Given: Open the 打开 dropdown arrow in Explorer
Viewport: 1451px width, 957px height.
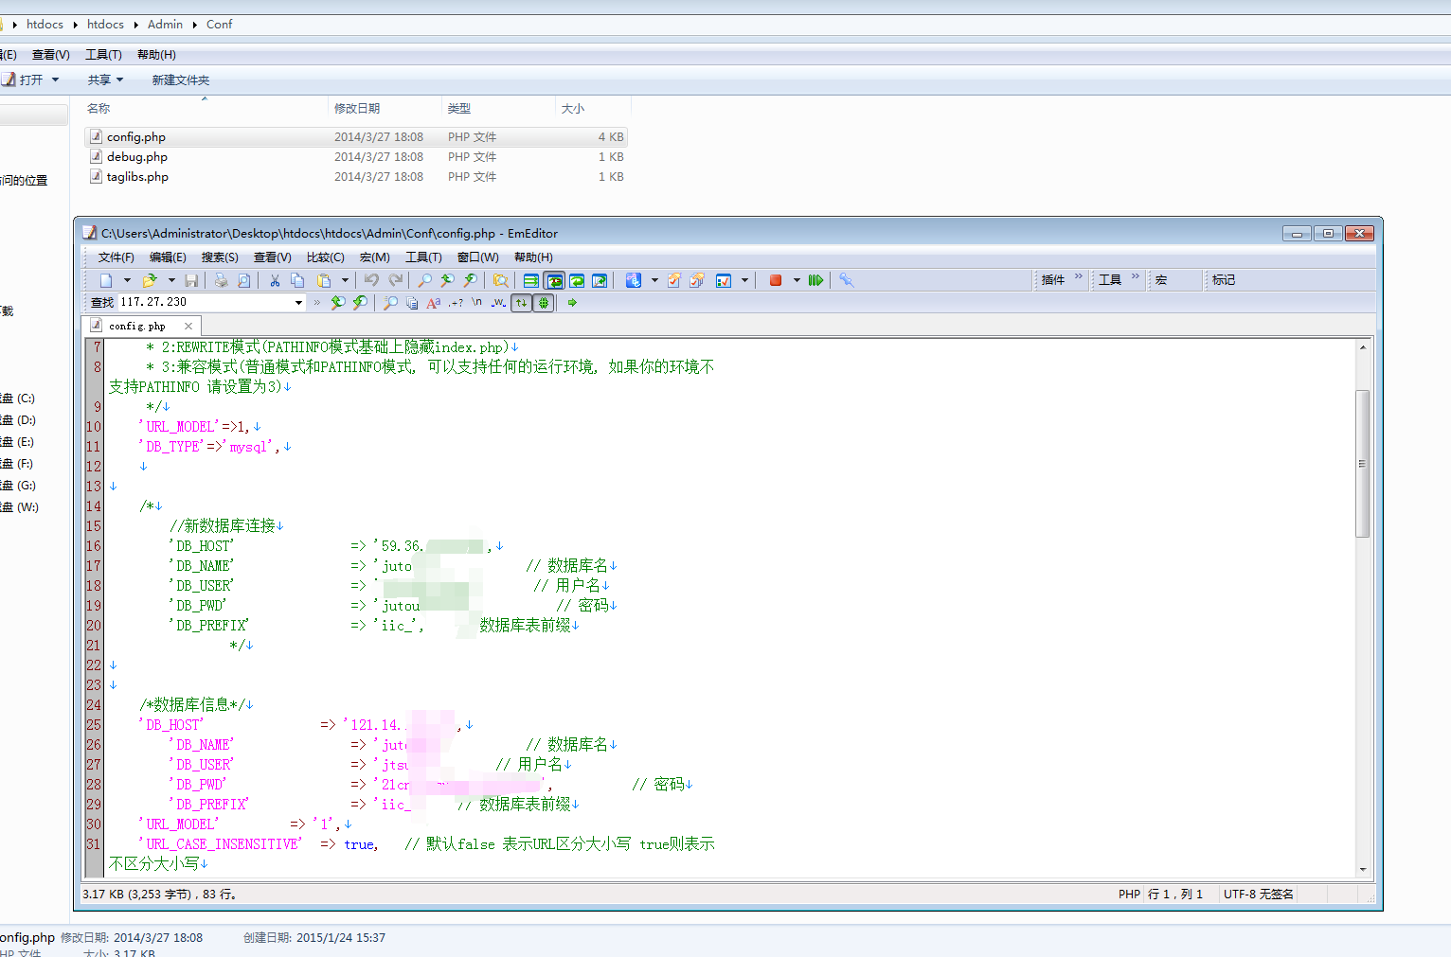Looking at the screenshot, I should tap(55, 80).
